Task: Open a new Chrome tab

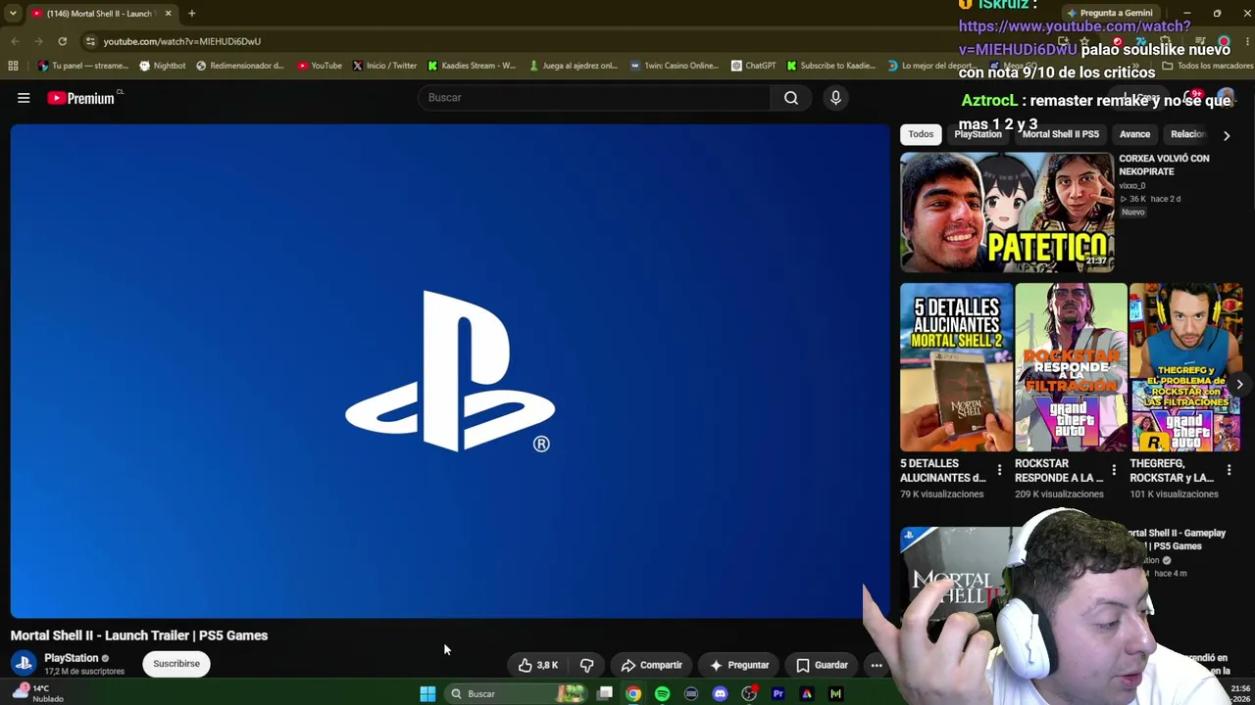Action: point(191,14)
